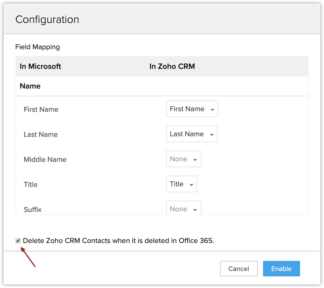Uncheck the Delete Zoho CRM Contacts checkbox
This screenshot has height=288, width=324.
pos(18,241)
